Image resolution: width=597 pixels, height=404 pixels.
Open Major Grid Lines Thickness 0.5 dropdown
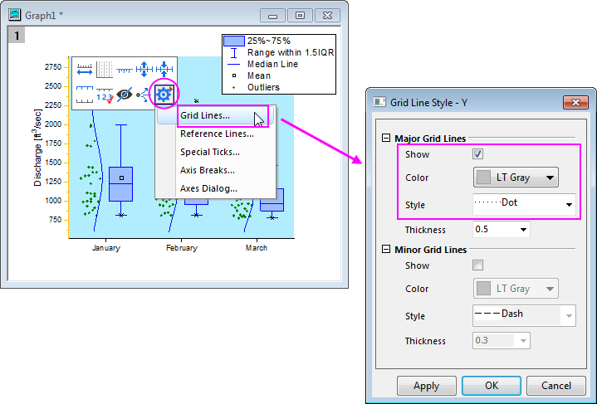(x=501, y=230)
